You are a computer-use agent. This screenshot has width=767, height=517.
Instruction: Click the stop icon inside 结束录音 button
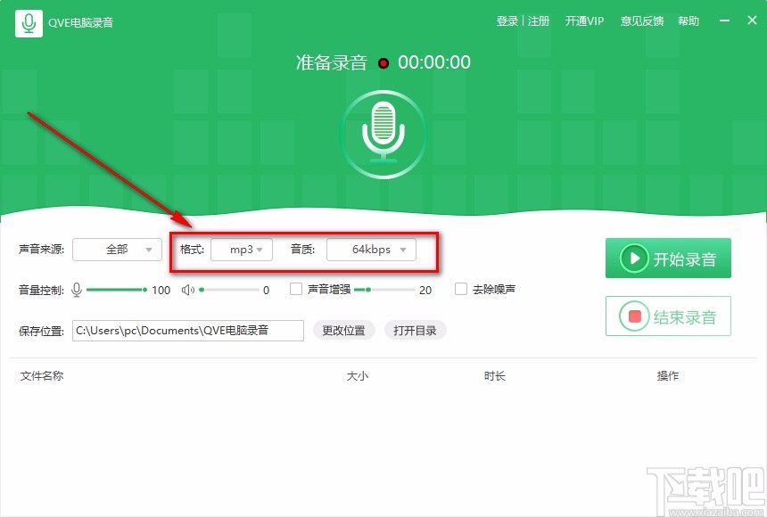point(634,315)
